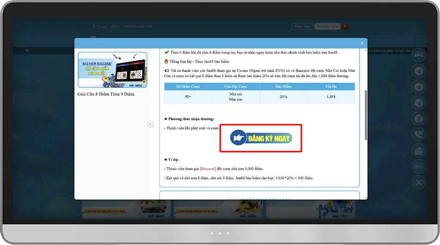
Task: Click the 50+ table cell
Action: click(188, 97)
